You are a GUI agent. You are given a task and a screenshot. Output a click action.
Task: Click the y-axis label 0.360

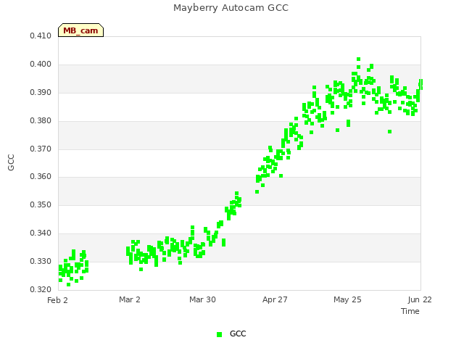click(x=41, y=177)
